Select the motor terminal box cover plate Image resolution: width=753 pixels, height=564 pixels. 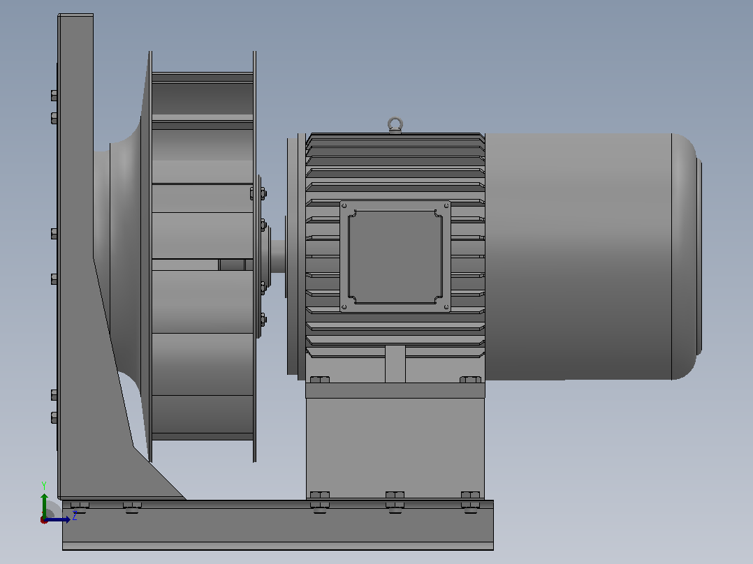point(395,257)
